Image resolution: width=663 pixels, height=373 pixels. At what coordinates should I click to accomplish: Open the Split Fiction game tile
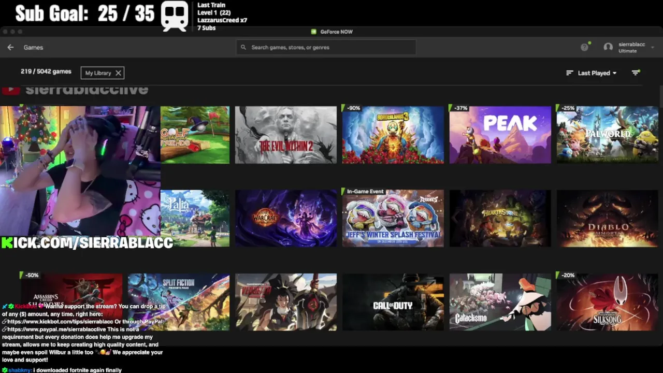pyautogui.click(x=179, y=302)
